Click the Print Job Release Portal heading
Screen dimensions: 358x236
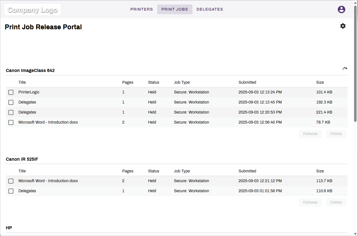tap(43, 27)
